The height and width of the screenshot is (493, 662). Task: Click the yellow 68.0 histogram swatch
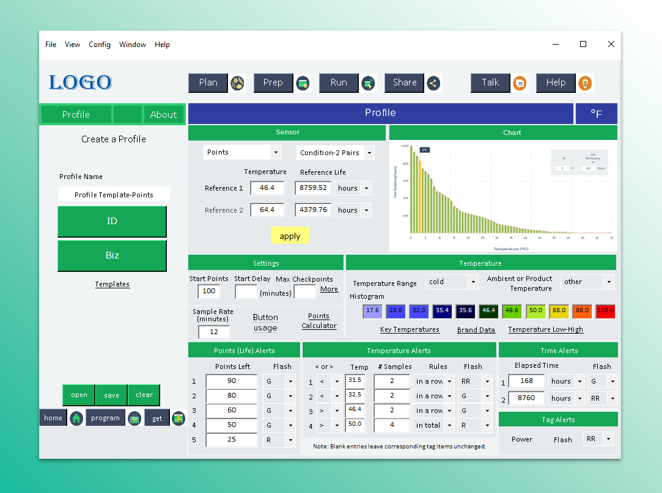559,311
